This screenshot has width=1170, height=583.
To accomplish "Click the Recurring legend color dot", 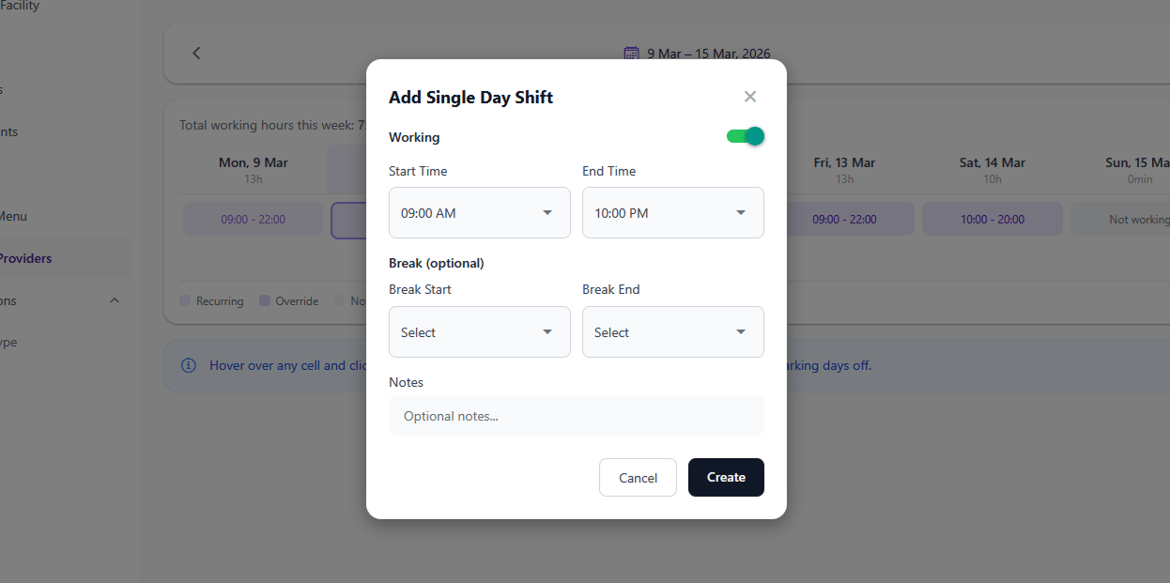I will (x=185, y=301).
